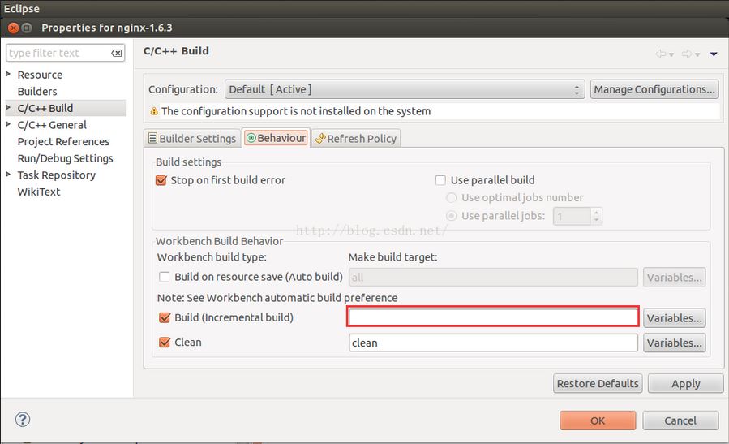Click the auto build target field containing all

(493, 278)
